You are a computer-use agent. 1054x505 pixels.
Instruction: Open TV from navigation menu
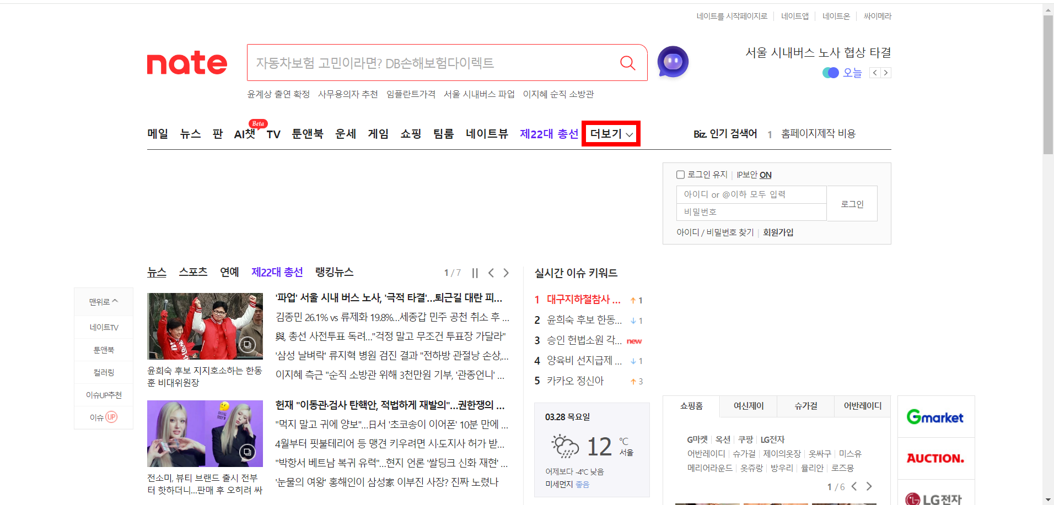[x=273, y=134]
